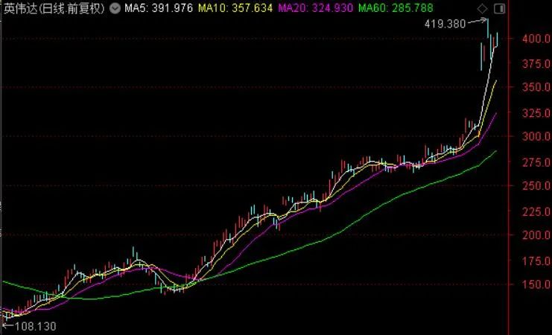Click the 419.380 high price label
This screenshot has height=335, width=552.
pos(445,24)
